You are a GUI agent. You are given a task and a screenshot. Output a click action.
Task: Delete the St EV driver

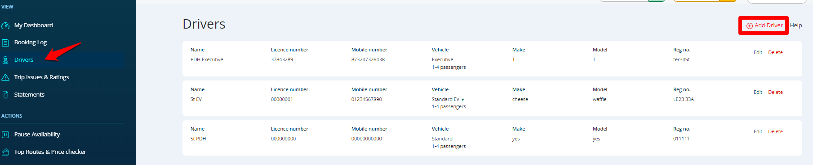[775, 93]
